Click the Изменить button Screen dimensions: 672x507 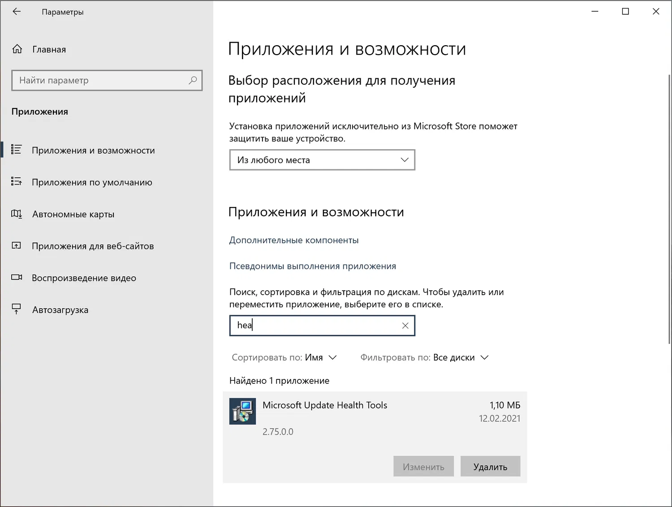point(423,466)
